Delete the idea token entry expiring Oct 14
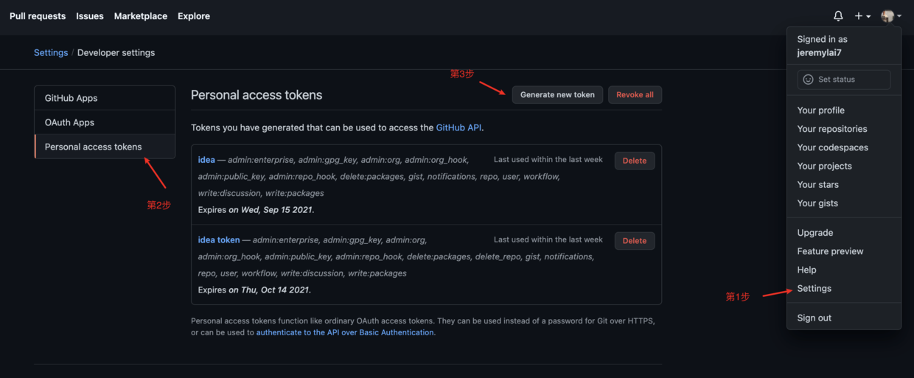914x378 pixels. pyautogui.click(x=635, y=241)
